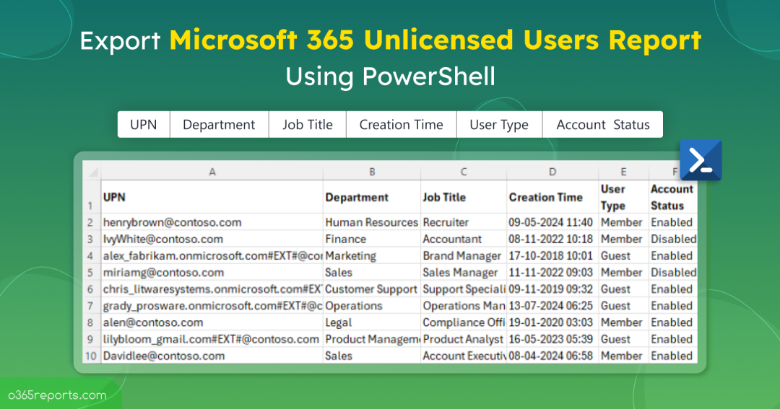Click the Marketing department cell

click(372, 255)
